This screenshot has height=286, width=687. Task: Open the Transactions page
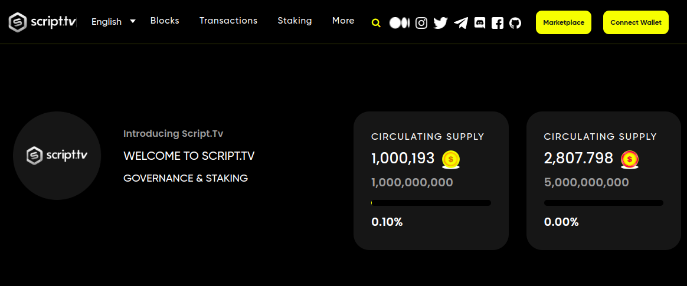(x=228, y=21)
